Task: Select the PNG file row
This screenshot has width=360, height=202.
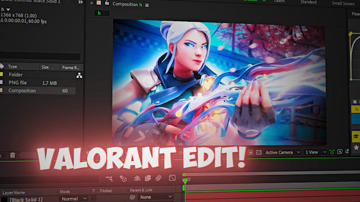Action: click(38, 83)
